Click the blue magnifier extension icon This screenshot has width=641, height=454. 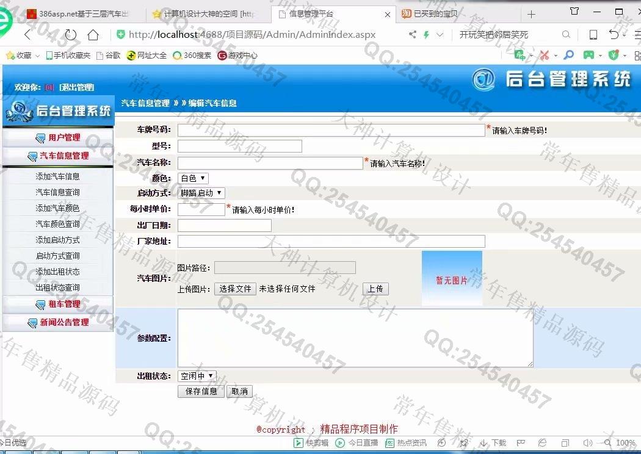point(568,55)
